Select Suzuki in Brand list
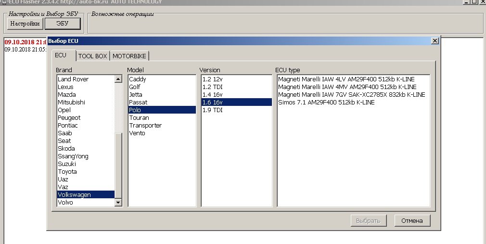486x244 pixels. tap(86, 164)
